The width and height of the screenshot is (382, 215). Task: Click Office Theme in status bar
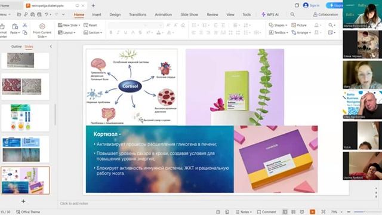click(28, 212)
